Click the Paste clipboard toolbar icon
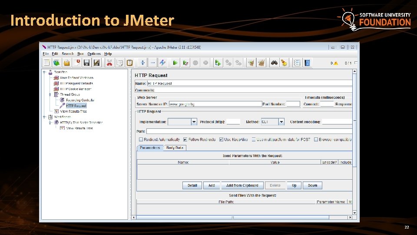The width and height of the screenshot is (417, 235). coord(129,63)
